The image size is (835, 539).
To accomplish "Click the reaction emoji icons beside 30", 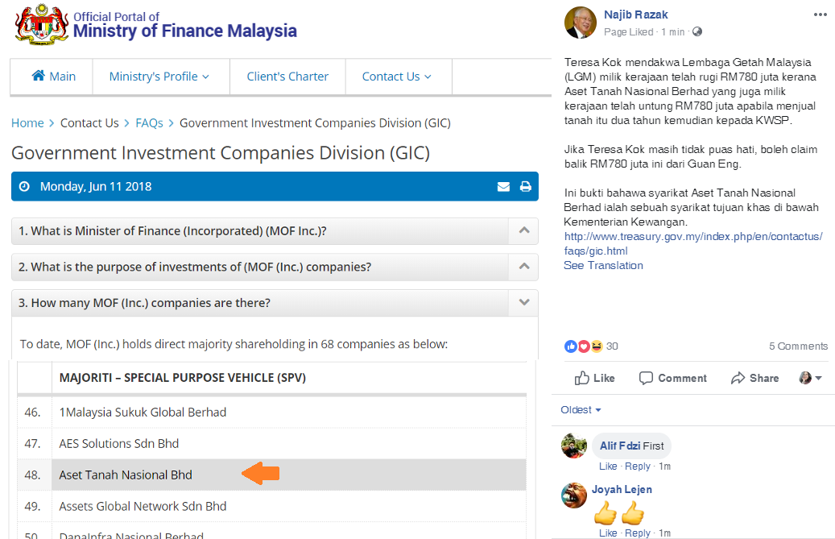I will (x=584, y=346).
